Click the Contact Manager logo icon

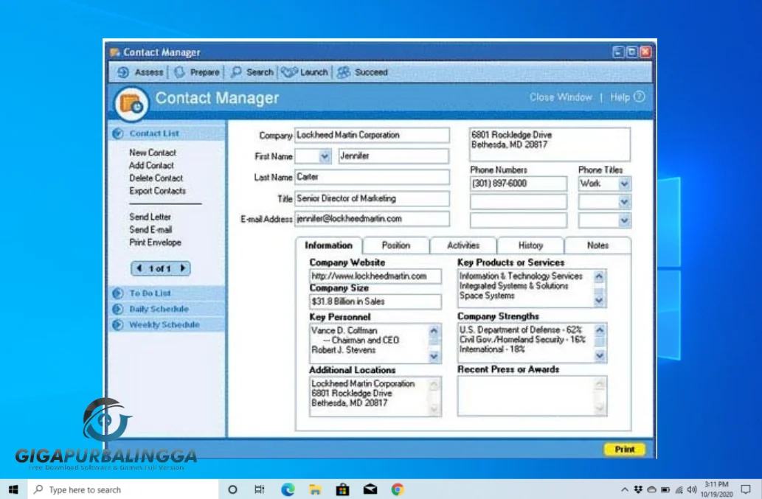(131, 103)
